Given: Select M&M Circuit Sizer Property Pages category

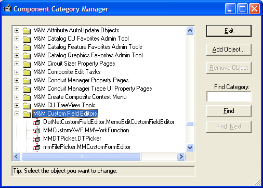Looking at the screenshot, I should pos(74,64).
